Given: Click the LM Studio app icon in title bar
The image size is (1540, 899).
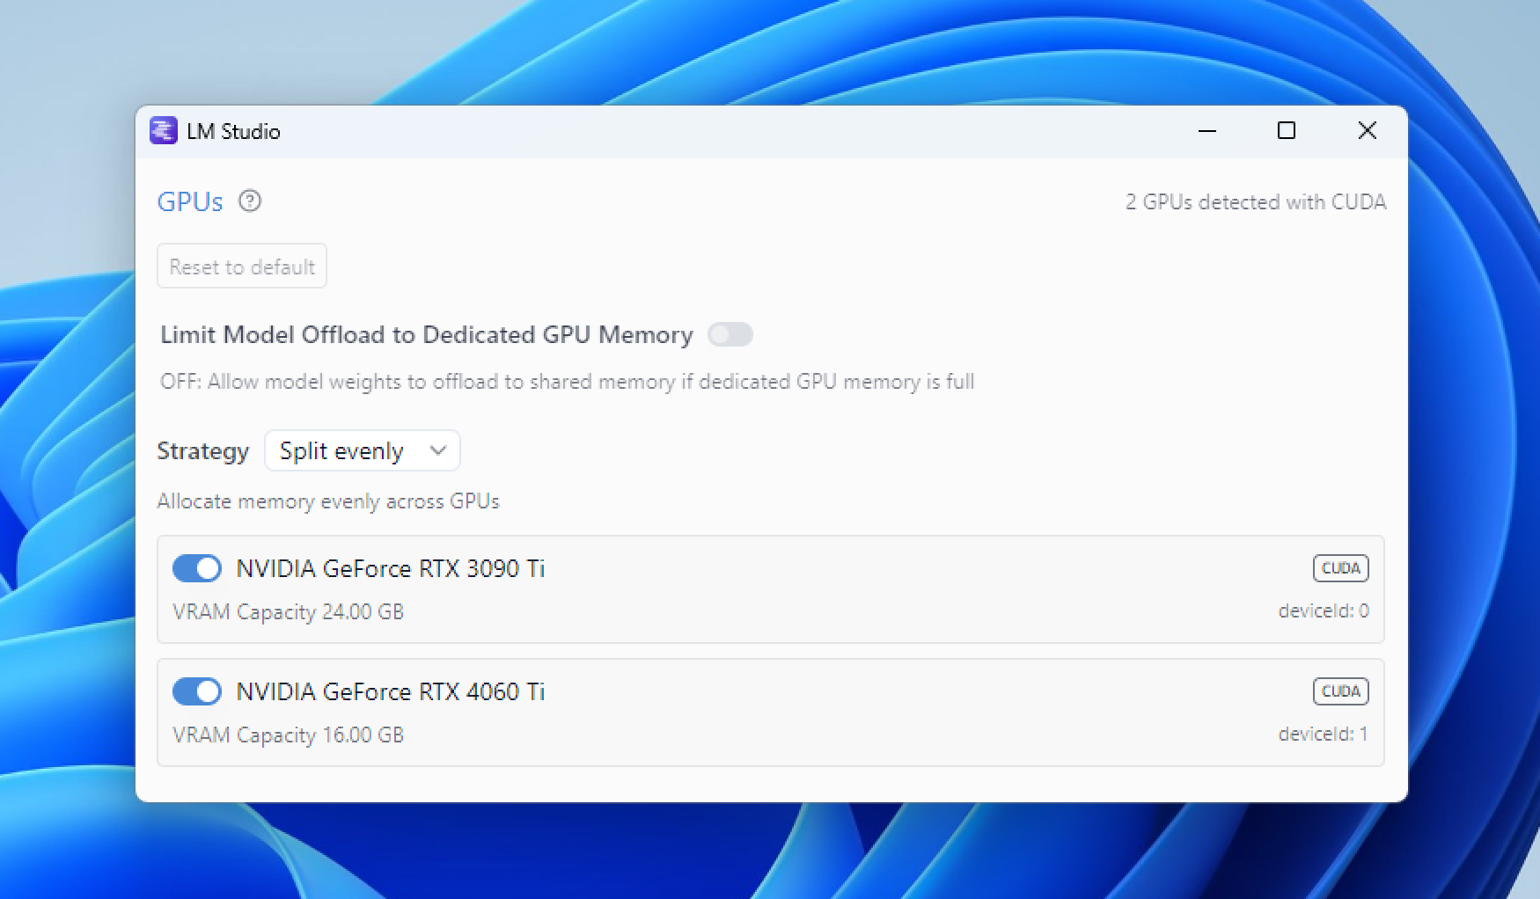Looking at the screenshot, I should (x=164, y=131).
